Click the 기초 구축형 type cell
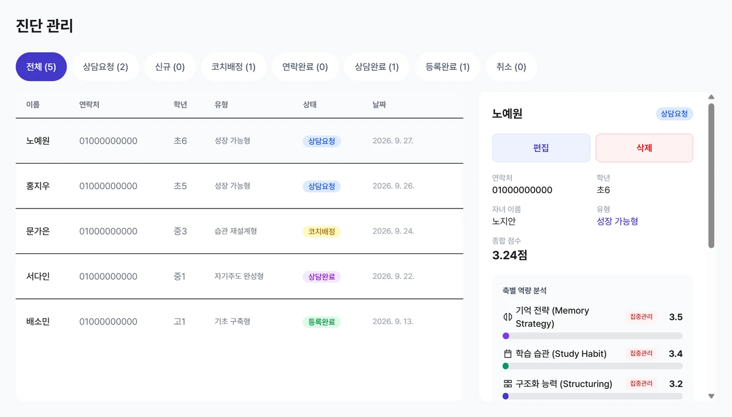The image size is (732, 417). click(x=232, y=321)
